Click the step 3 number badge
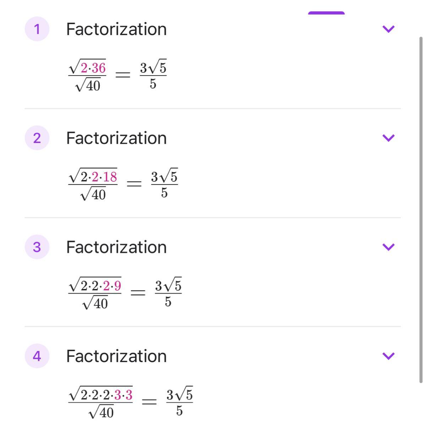Image resolution: width=426 pixels, height=426 pixels. point(37,247)
